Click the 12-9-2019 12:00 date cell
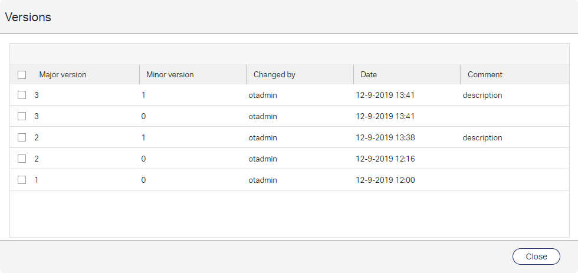Image resolution: width=578 pixels, height=273 pixels. pyautogui.click(x=385, y=180)
